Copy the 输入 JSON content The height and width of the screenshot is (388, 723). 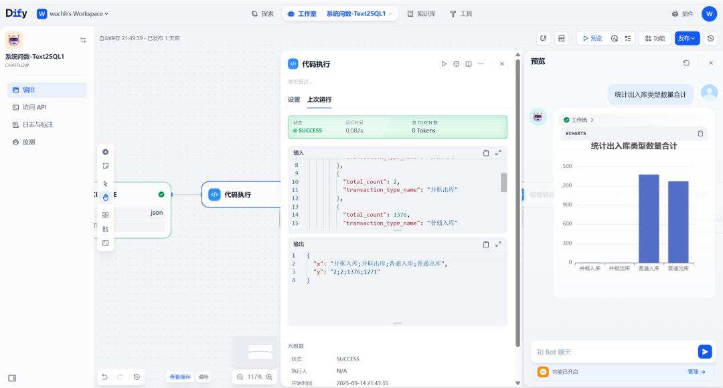pos(486,153)
